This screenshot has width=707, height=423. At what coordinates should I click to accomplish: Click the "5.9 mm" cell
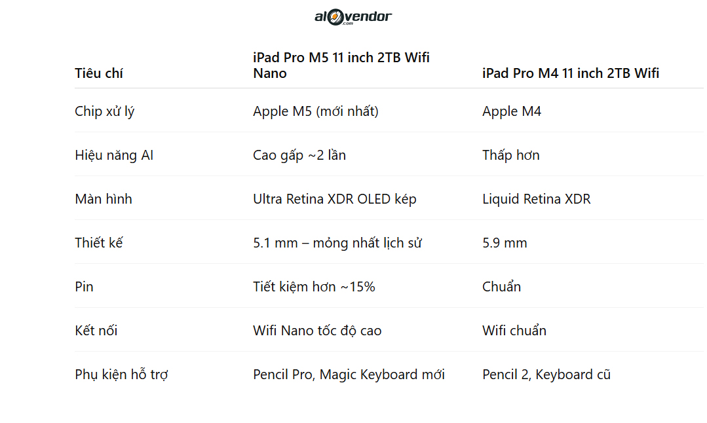point(505,243)
